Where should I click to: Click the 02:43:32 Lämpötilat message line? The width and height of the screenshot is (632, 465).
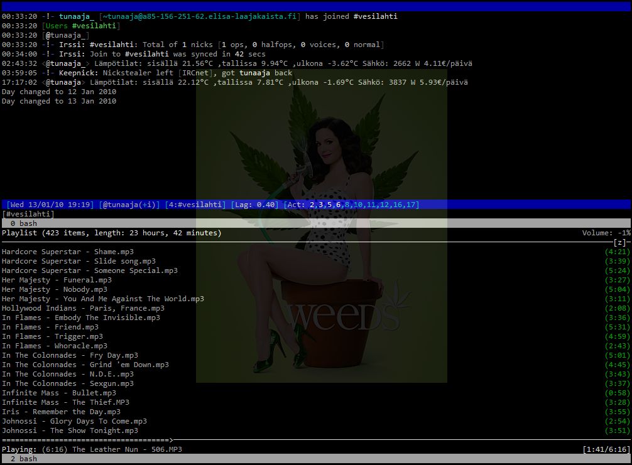(x=237, y=63)
